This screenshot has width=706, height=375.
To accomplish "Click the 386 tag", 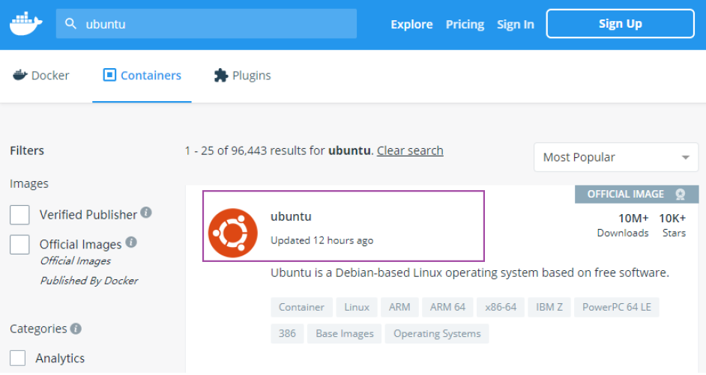I will click(x=287, y=334).
